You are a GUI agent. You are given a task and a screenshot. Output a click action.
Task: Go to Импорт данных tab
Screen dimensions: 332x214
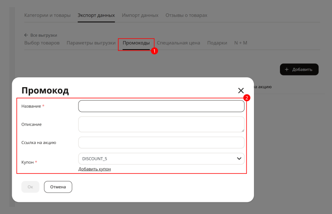click(140, 15)
